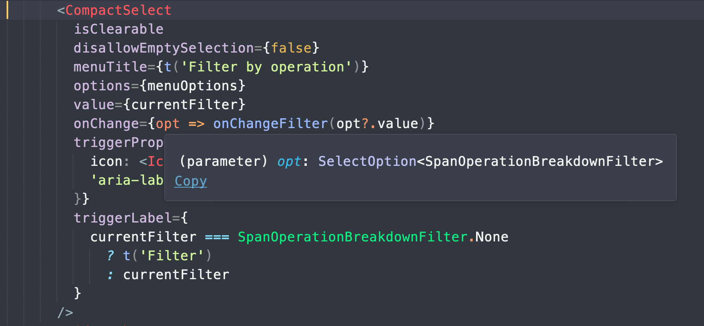Screen dimensions: 704x326
Task: Click SpanOperationBreakdownFilter enum in comparison
Action: tap(352, 237)
